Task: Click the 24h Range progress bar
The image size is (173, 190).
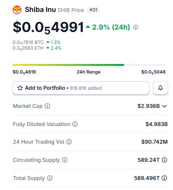Action: 89,65
